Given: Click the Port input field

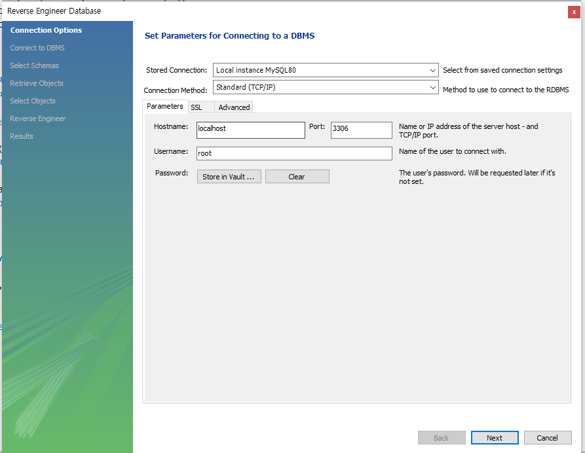Looking at the screenshot, I should click(x=361, y=130).
